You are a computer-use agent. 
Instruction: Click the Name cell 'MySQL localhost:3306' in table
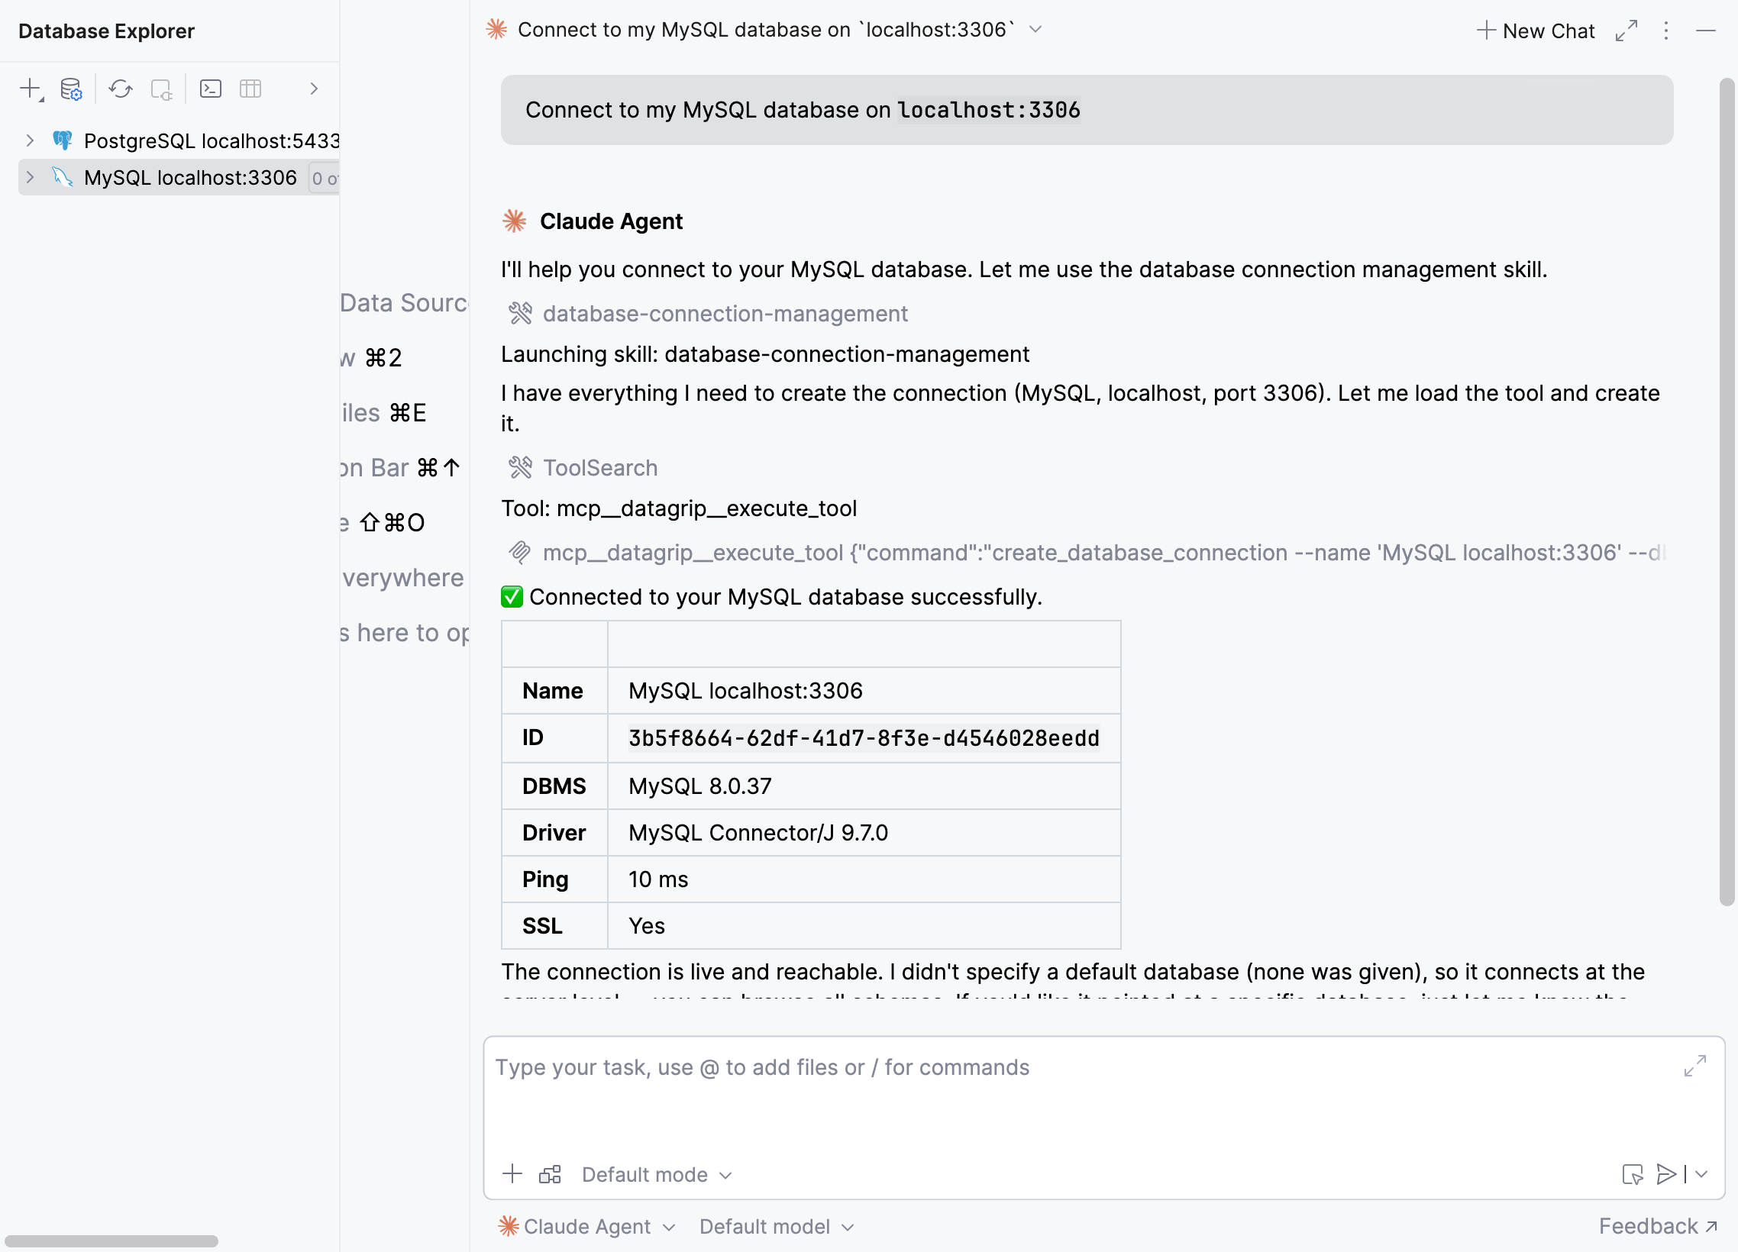click(864, 691)
